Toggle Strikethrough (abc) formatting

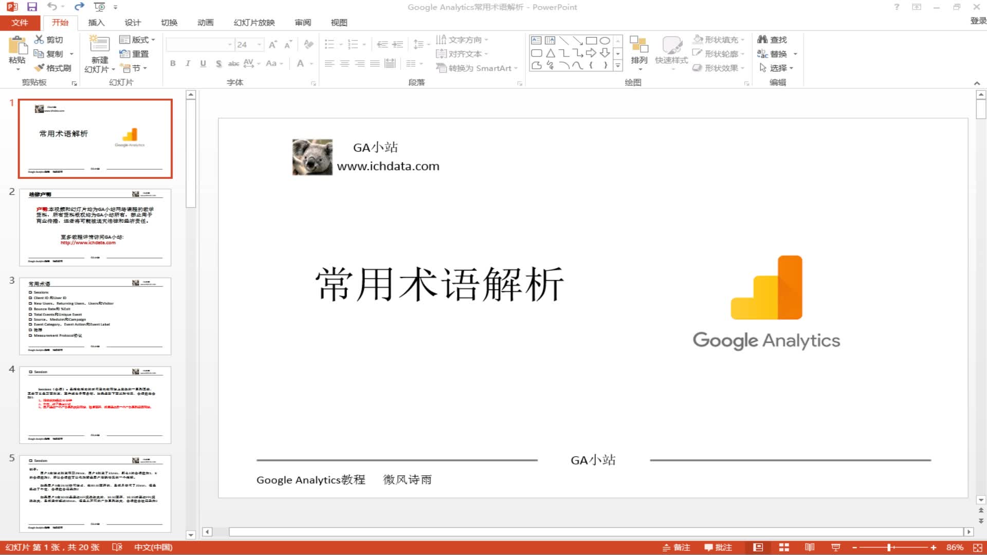[233, 63]
